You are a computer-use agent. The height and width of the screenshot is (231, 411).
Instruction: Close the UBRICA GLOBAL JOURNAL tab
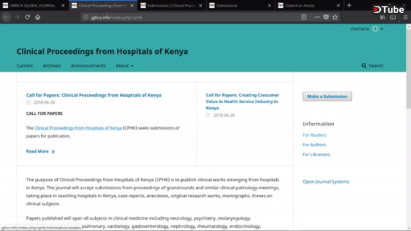click(x=63, y=6)
